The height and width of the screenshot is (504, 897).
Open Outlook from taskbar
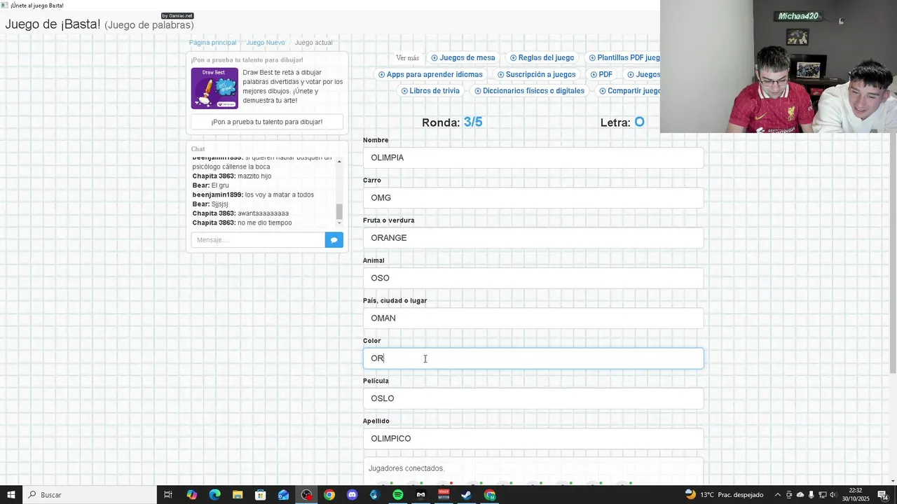click(283, 495)
